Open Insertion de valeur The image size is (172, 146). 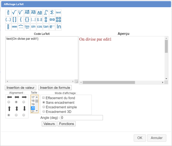tap(21, 88)
